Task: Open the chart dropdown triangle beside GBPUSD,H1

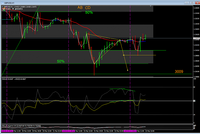Action: pyautogui.click(x=3, y=7)
